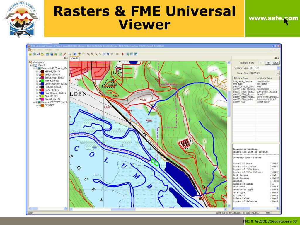Click the blue RiverStream_82n026 color swatch
Image resolution: width=300 pixels, height=225 pixels.
42,93
